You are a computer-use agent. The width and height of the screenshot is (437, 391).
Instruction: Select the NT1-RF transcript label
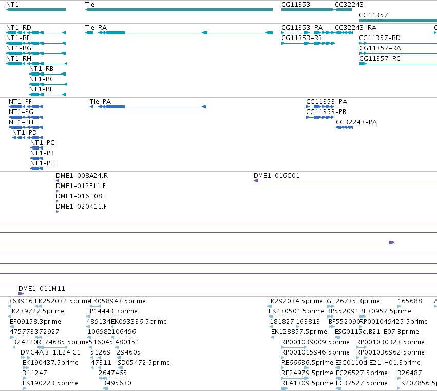point(18,38)
